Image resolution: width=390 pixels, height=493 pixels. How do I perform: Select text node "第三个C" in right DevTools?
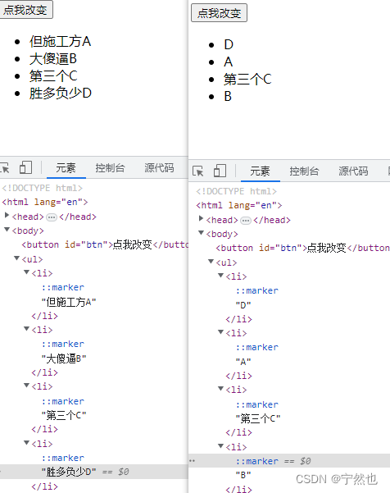[258, 418]
